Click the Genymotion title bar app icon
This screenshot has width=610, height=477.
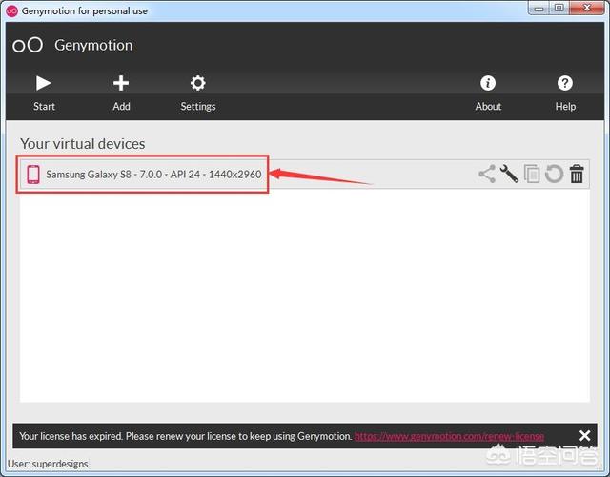(x=11, y=10)
